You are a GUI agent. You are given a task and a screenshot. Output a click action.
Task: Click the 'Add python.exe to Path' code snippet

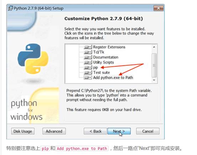coord(82,149)
